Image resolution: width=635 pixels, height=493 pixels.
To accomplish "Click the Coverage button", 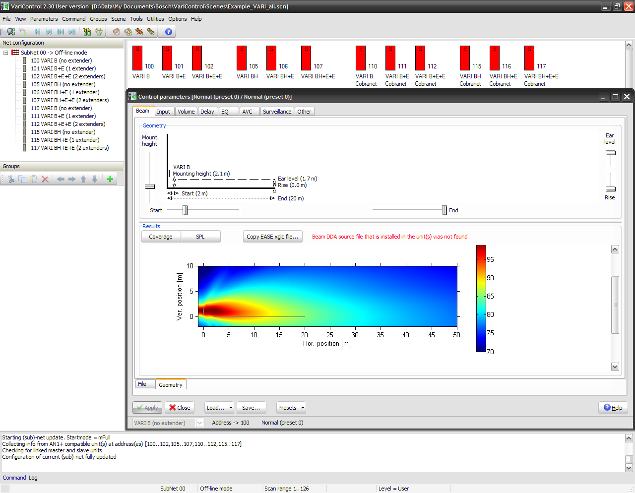I will [161, 237].
